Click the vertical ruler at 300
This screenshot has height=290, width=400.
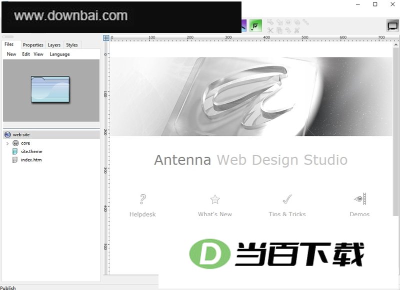coord(105,170)
